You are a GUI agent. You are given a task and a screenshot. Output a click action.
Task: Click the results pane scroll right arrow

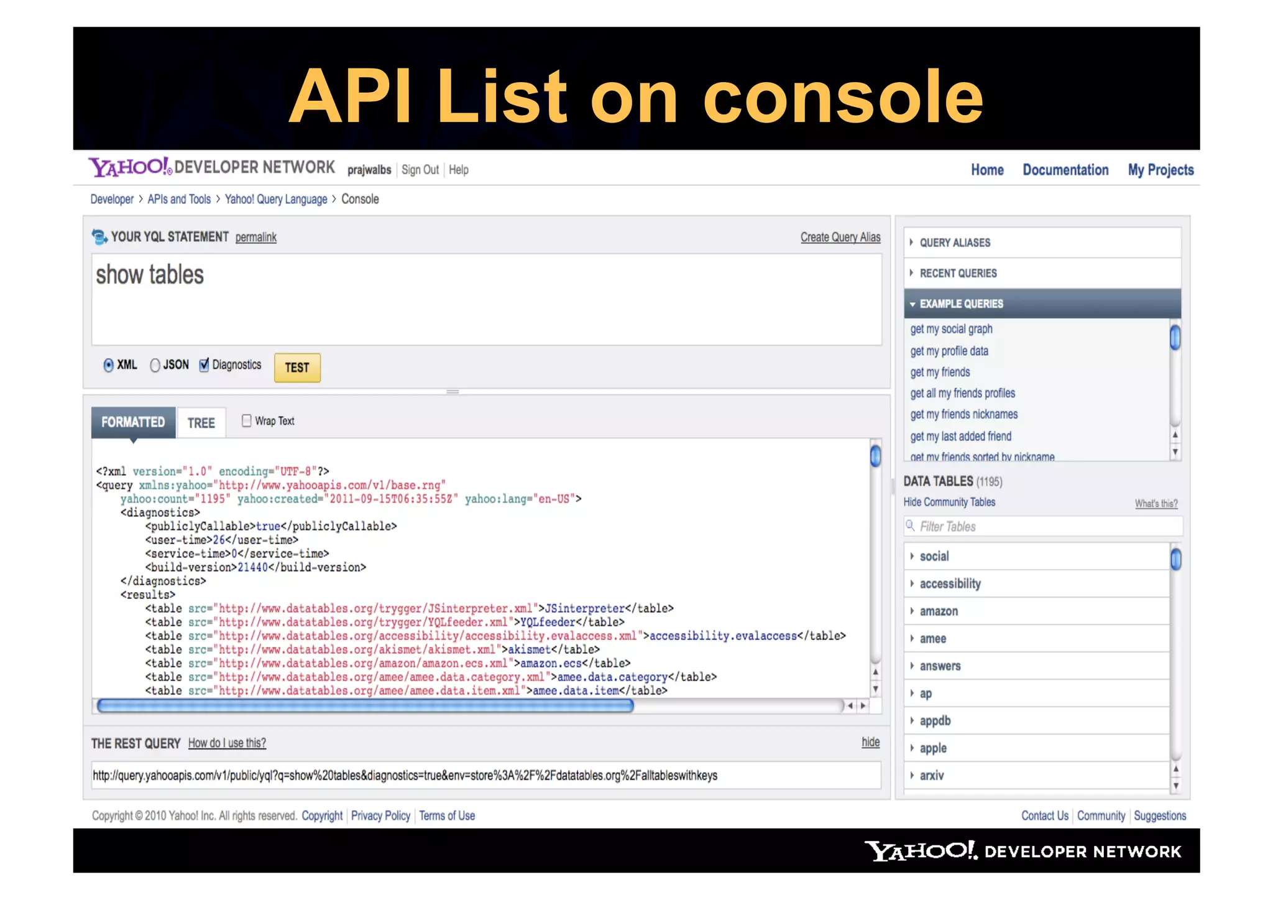point(863,705)
